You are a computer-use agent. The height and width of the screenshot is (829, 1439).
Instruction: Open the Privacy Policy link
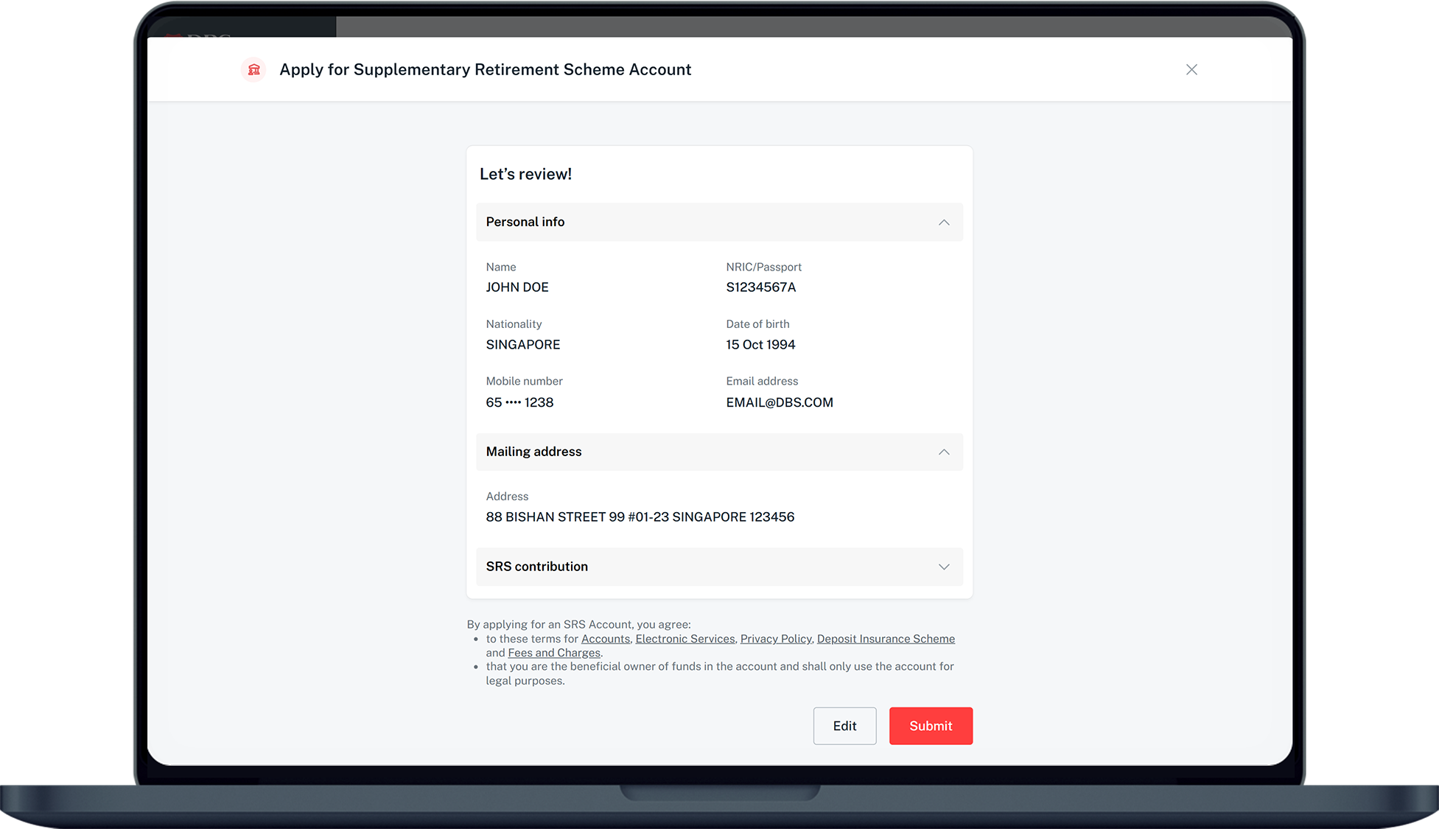(x=775, y=639)
